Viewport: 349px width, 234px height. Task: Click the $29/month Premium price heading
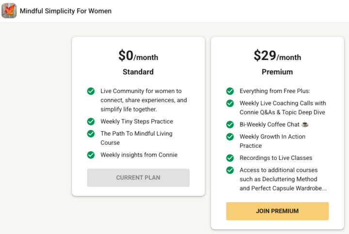point(277,56)
